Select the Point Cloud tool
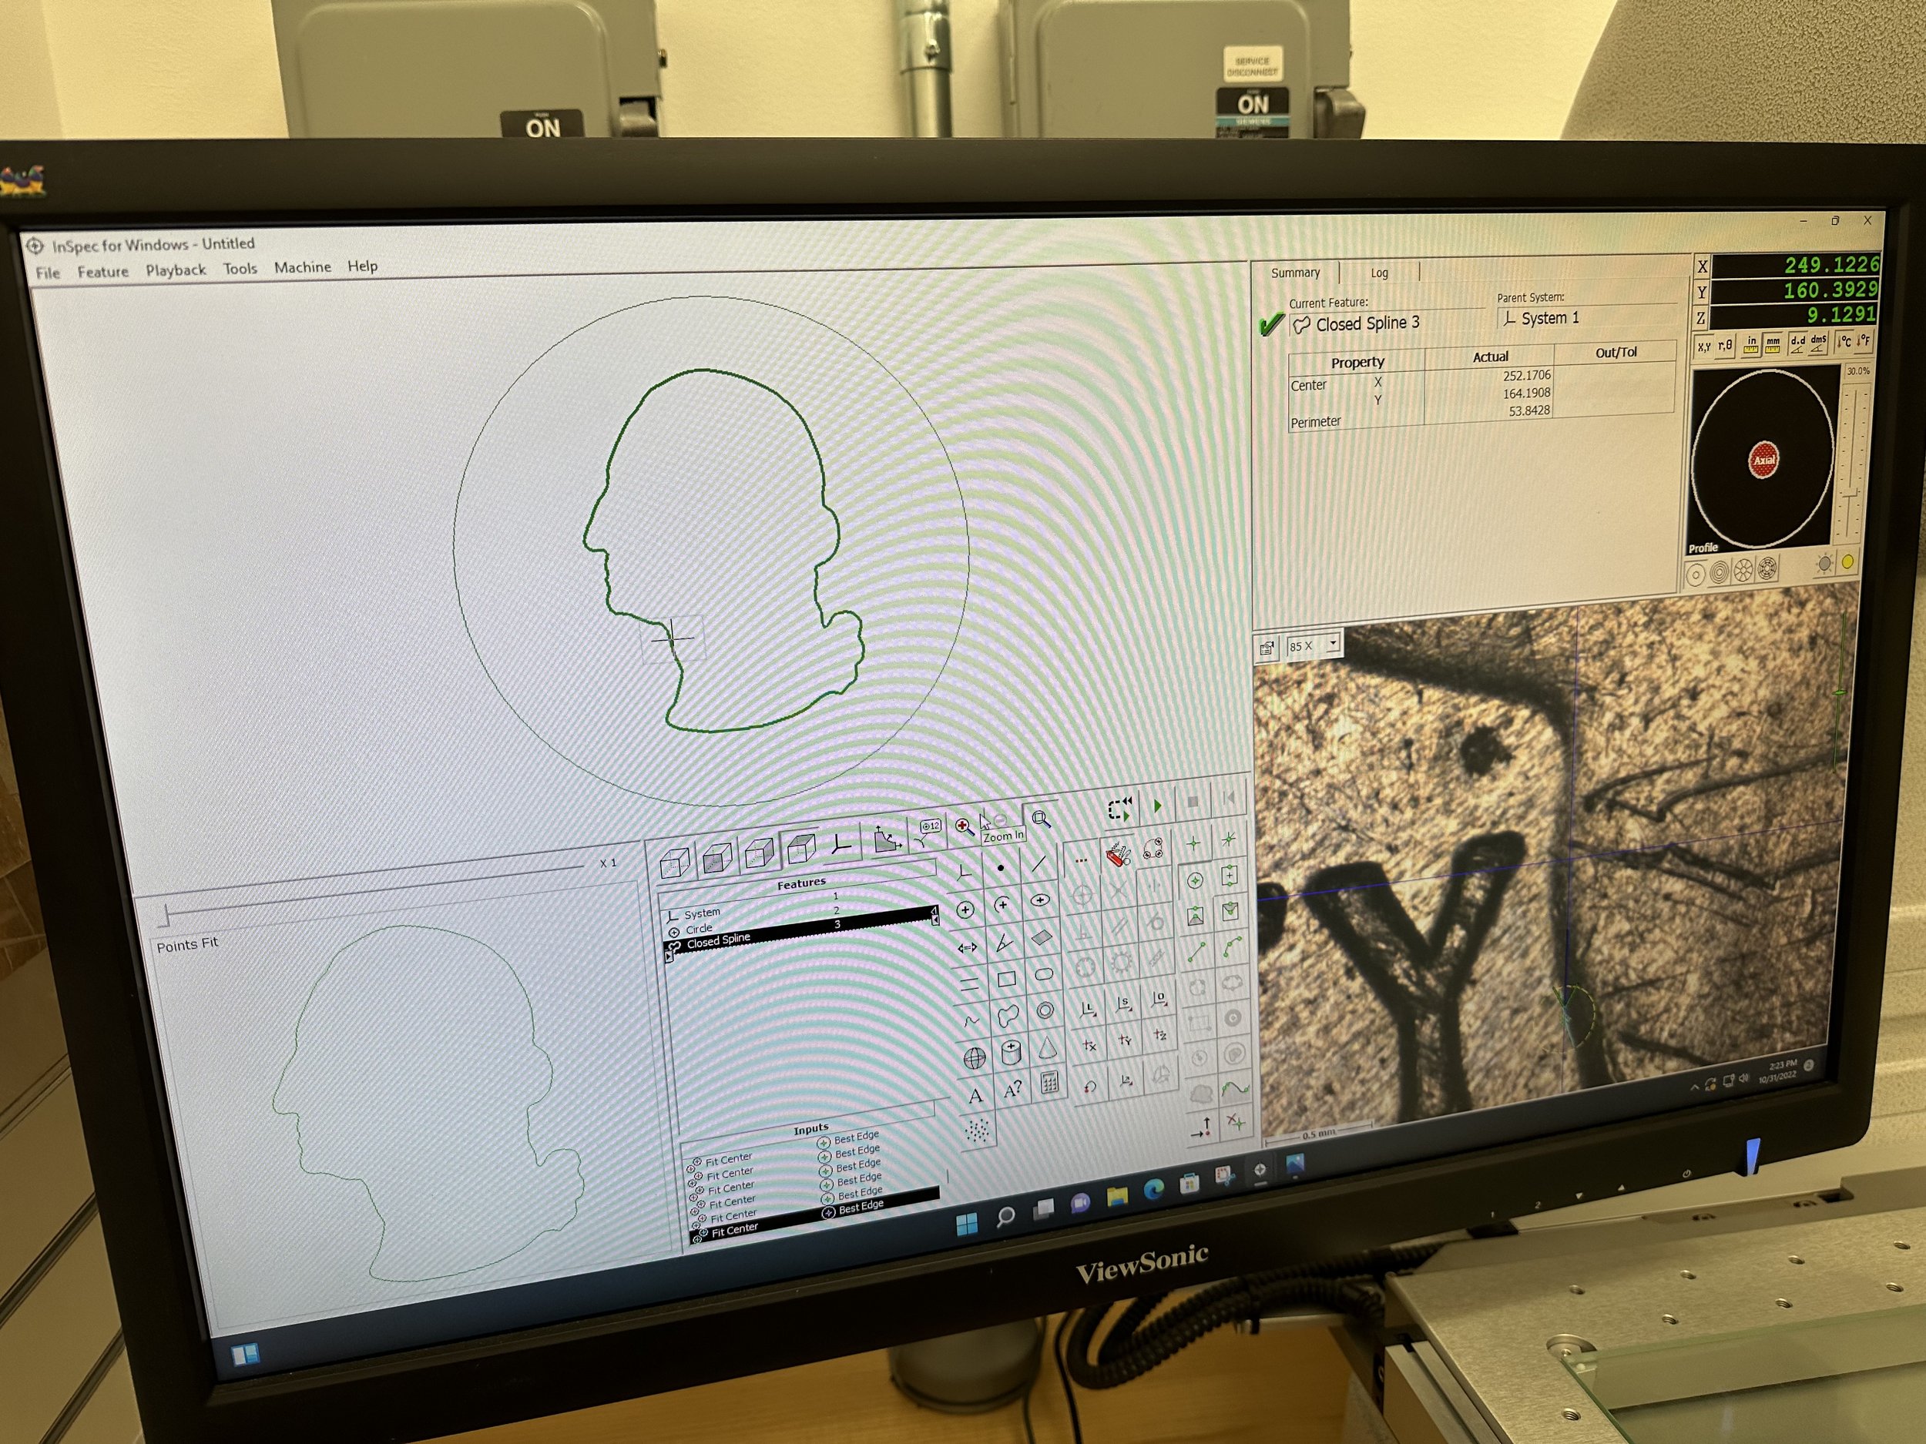The height and width of the screenshot is (1444, 1926). coord(978,1131)
